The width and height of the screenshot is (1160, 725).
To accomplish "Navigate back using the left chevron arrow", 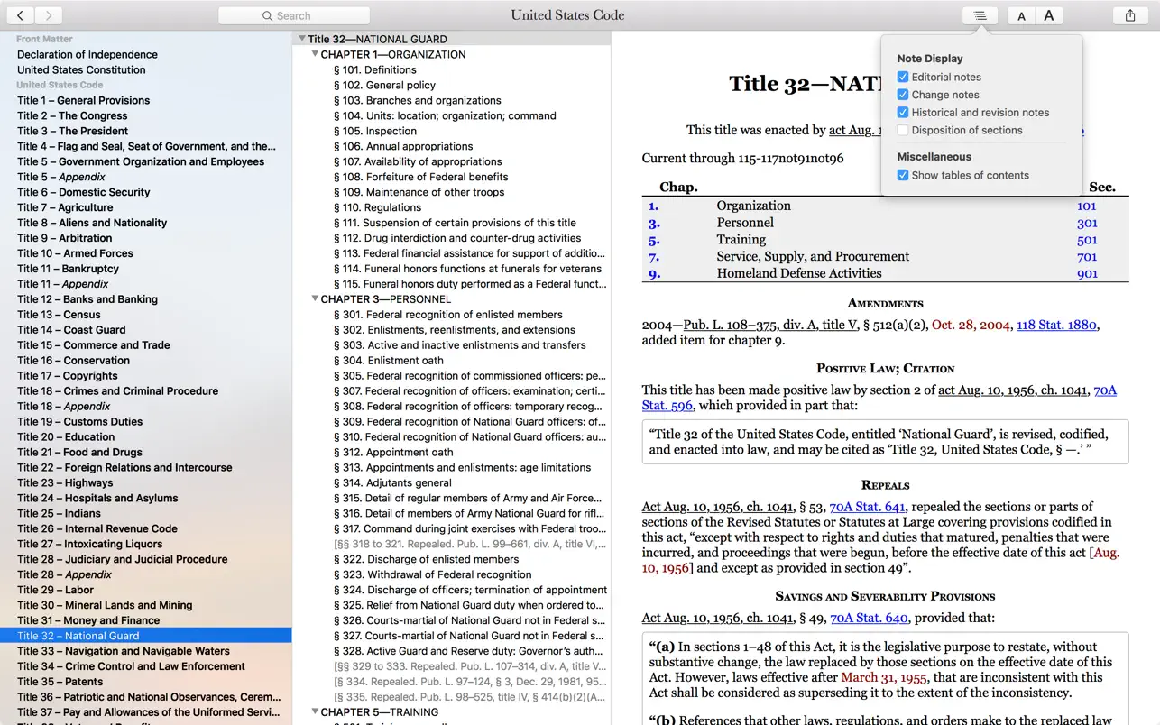I will 19,14.
